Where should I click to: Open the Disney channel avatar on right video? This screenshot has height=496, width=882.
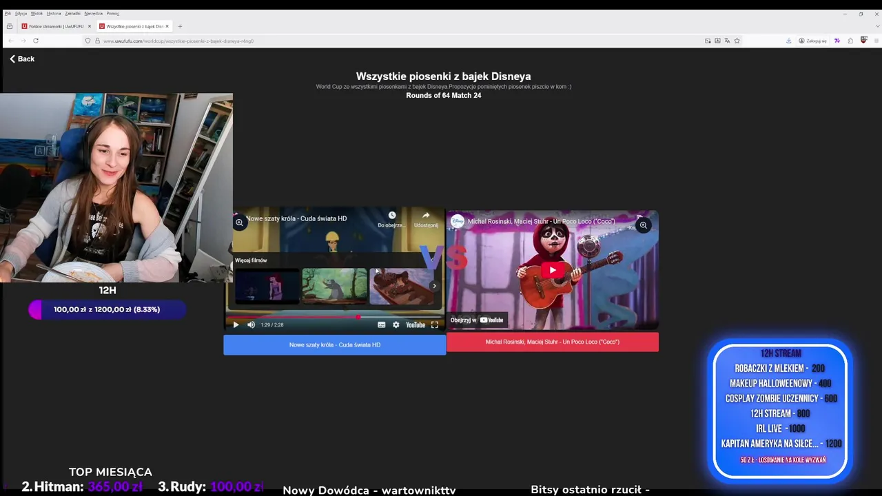458,221
